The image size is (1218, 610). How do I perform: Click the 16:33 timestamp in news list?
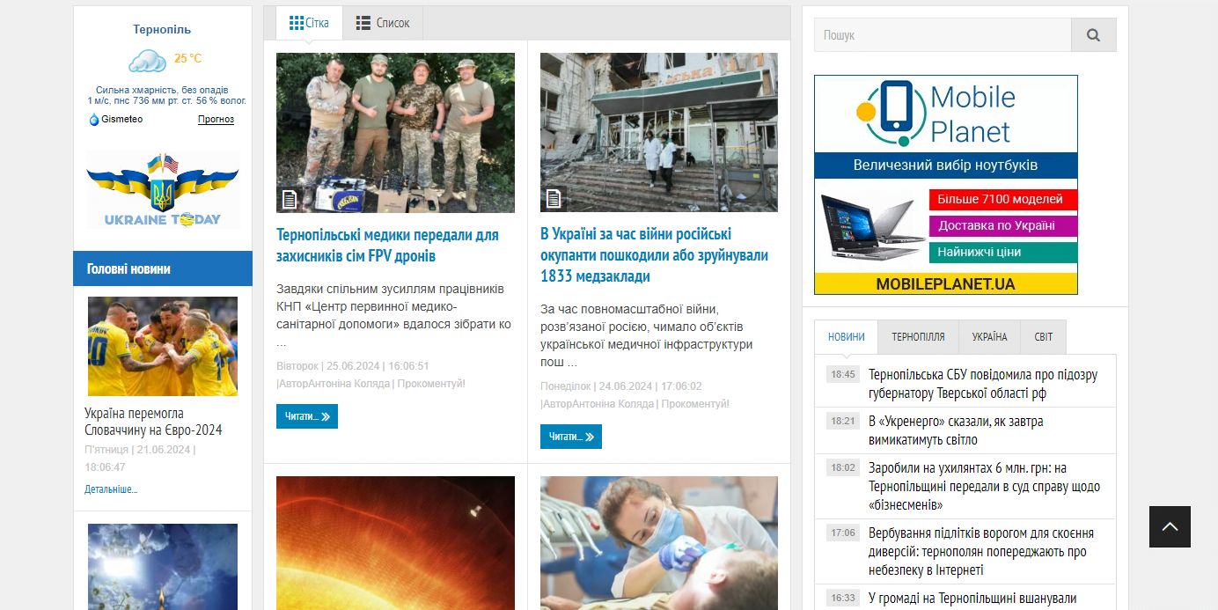[x=843, y=598]
